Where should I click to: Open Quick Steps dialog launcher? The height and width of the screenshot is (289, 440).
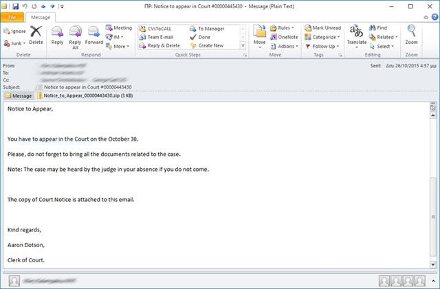tap(245, 55)
